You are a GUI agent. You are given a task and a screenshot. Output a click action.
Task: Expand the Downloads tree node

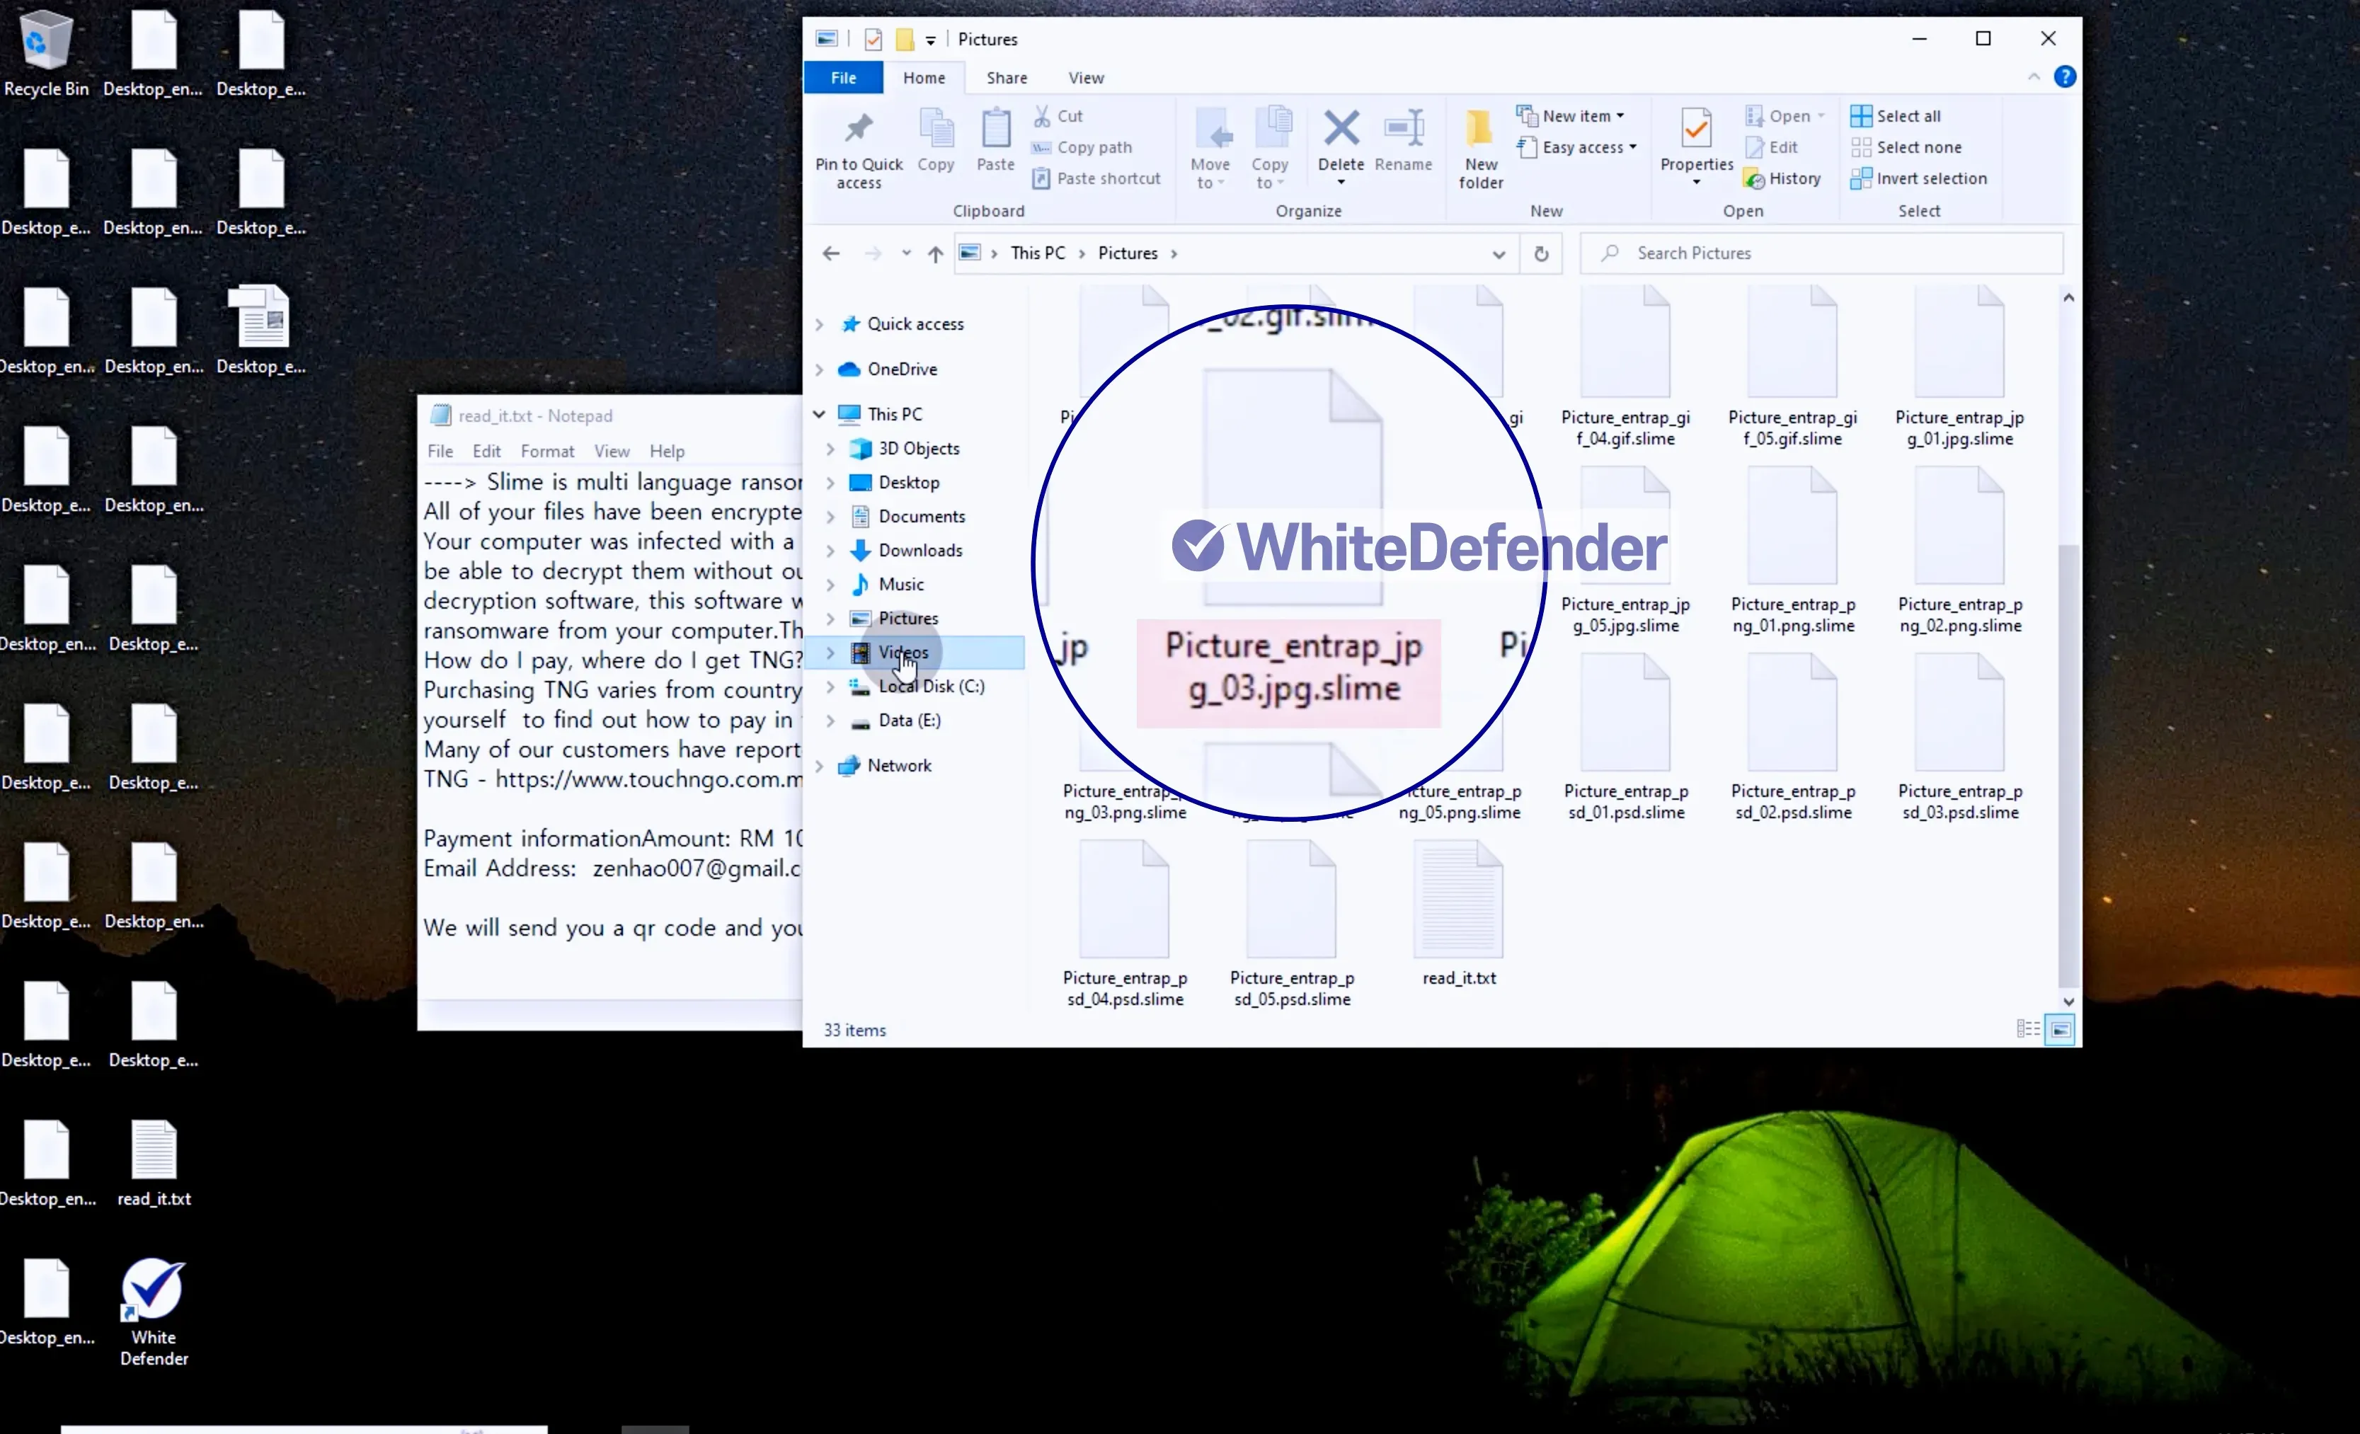point(830,551)
